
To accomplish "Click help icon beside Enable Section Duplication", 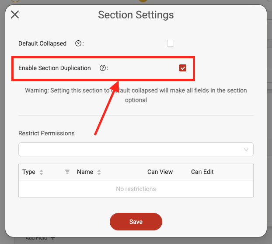I will (x=103, y=68).
